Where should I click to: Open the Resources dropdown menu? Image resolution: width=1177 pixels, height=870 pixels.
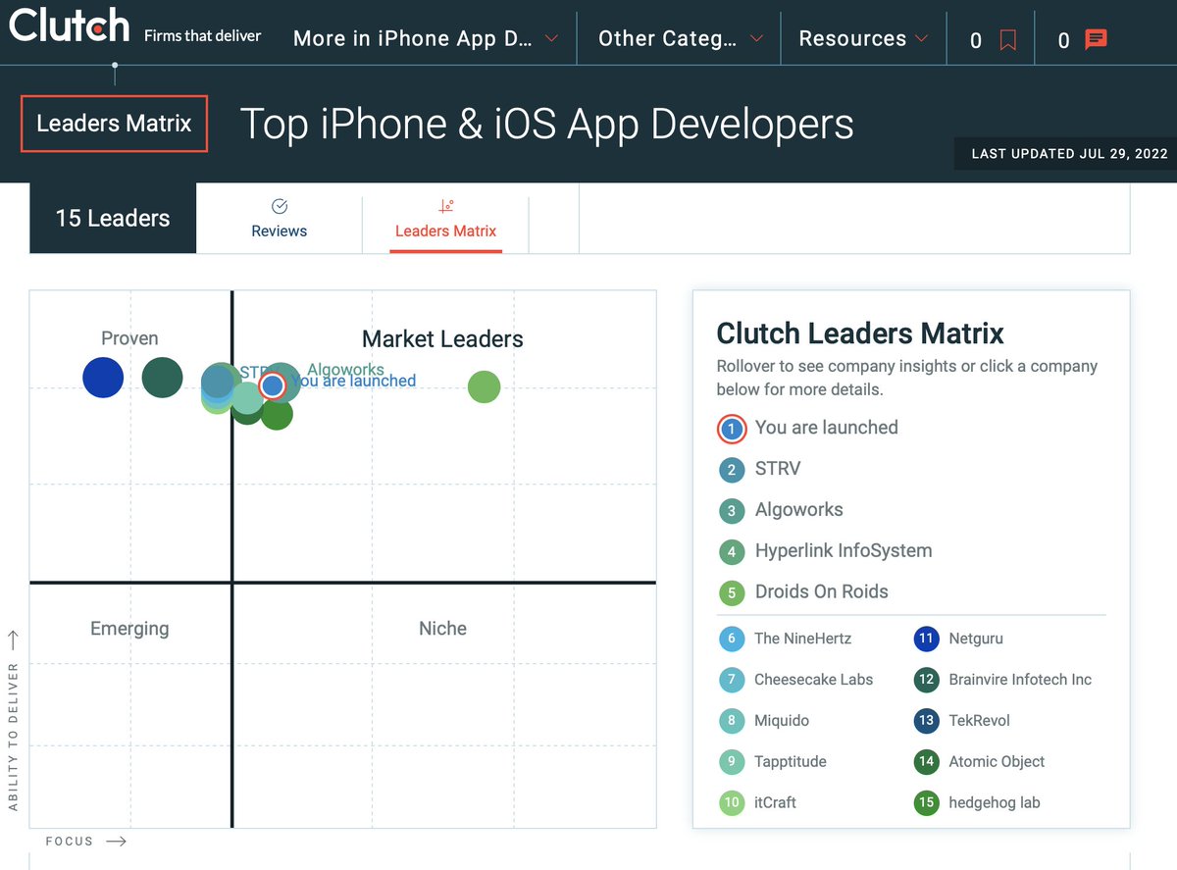863,39
